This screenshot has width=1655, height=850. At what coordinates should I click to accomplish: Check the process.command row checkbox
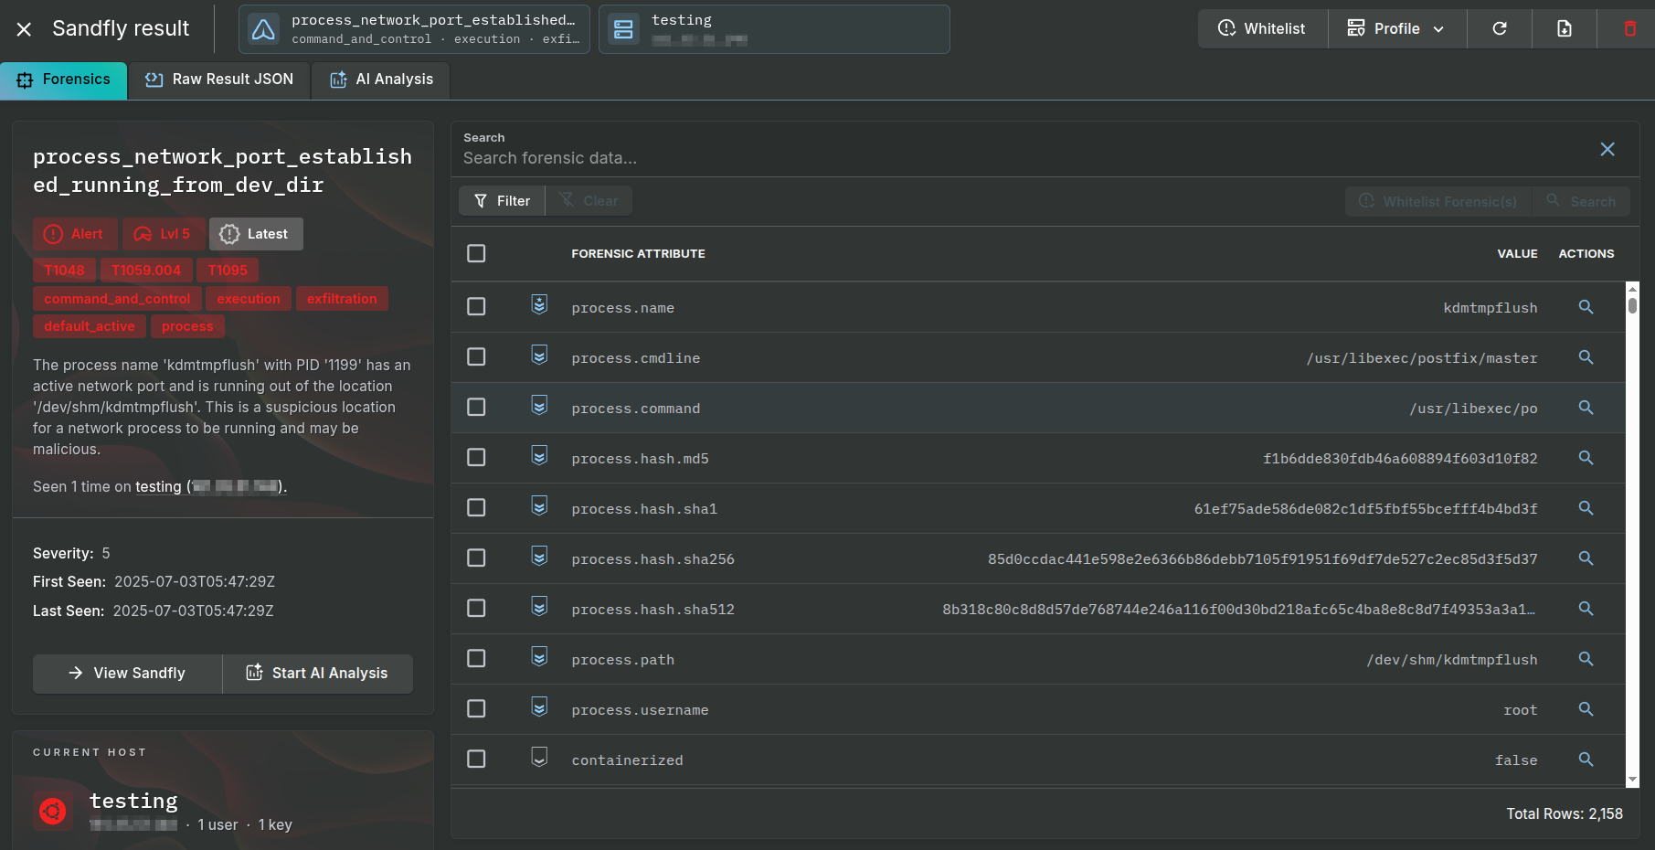476,407
